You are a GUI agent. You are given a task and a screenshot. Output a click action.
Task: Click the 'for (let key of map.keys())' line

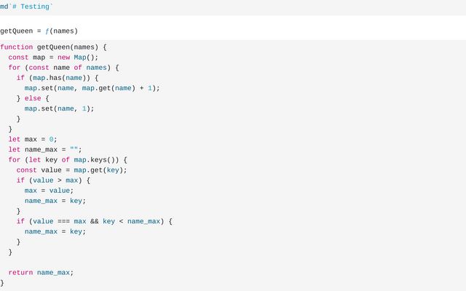click(x=68, y=159)
